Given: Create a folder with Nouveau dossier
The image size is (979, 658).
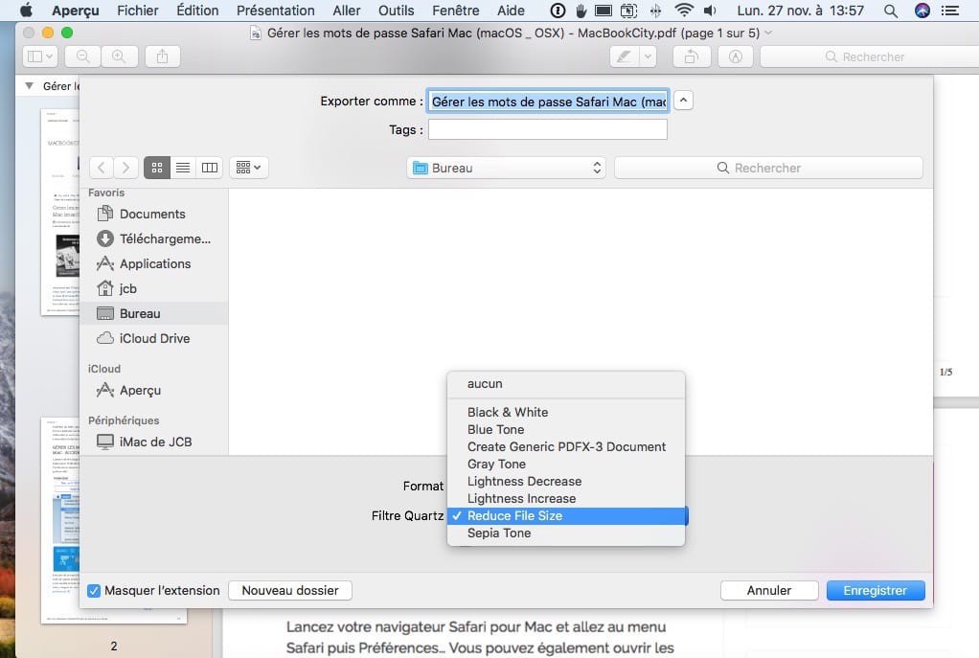Looking at the screenshot, I should (289, 590).
